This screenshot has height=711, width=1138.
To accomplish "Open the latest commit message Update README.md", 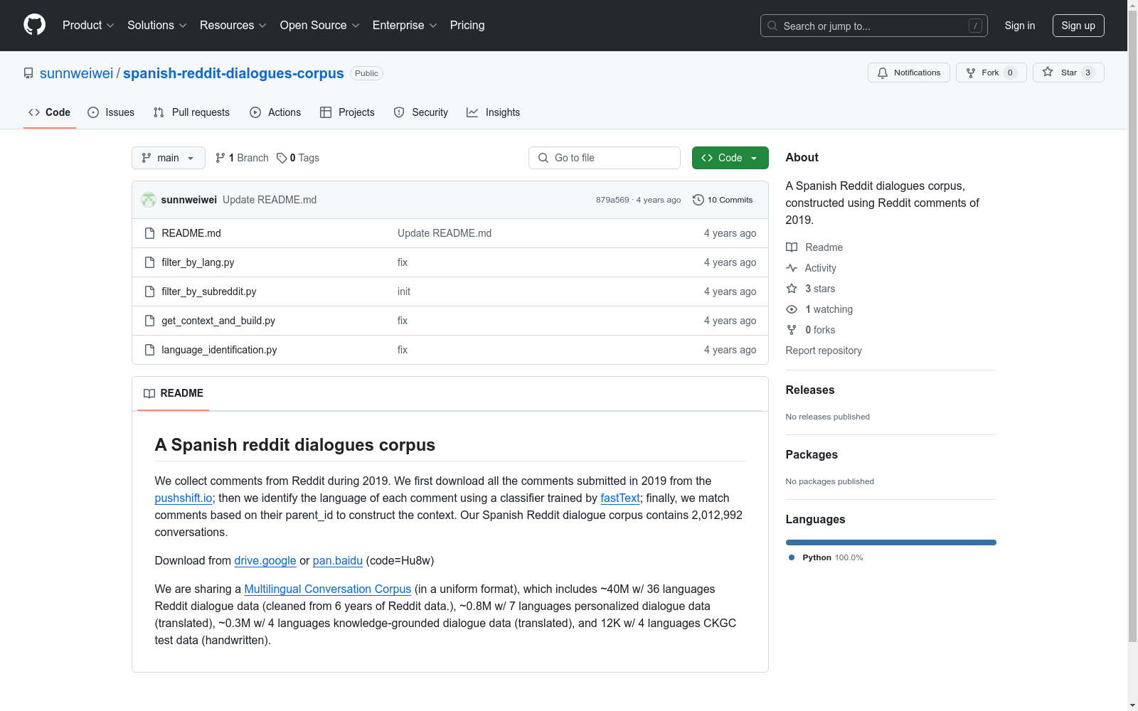I will click(270, 200).
